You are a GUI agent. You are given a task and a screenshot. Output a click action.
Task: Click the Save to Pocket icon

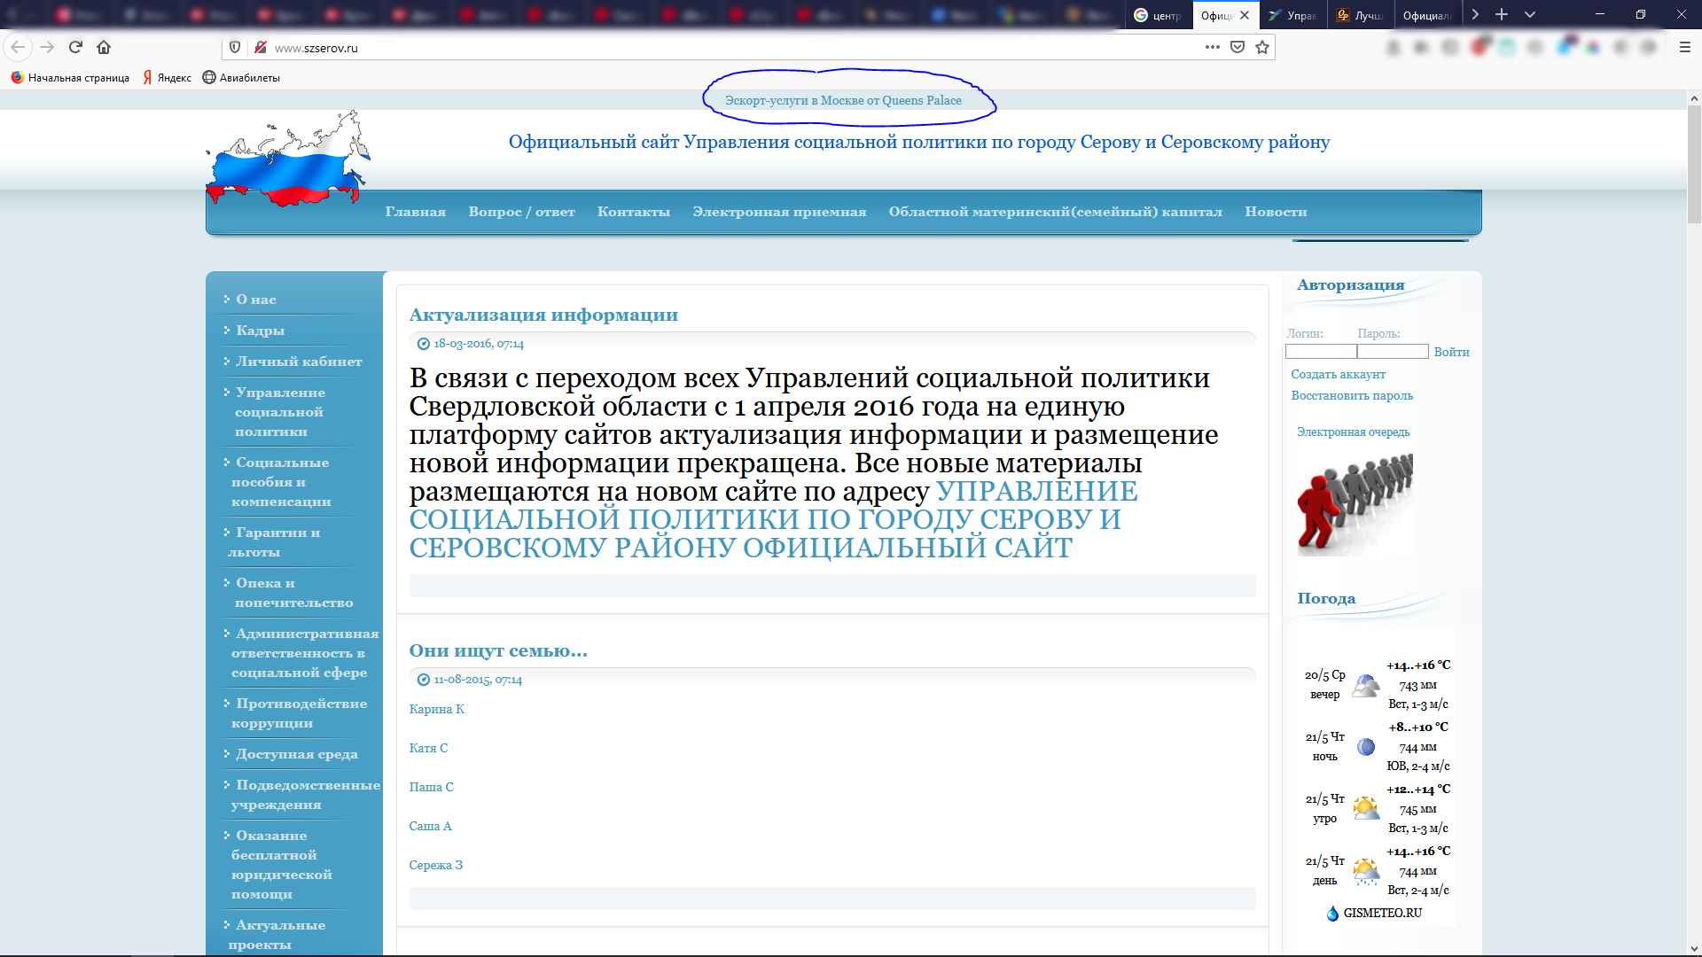(x=1237, y=47)
